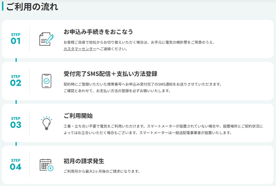
Task: Click text へご連絡ください。
Action: tap(112, 49)
